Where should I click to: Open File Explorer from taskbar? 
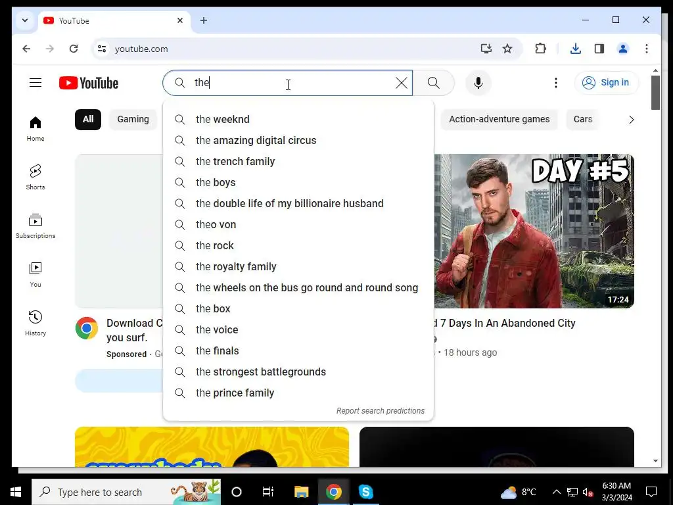(301, 492)
